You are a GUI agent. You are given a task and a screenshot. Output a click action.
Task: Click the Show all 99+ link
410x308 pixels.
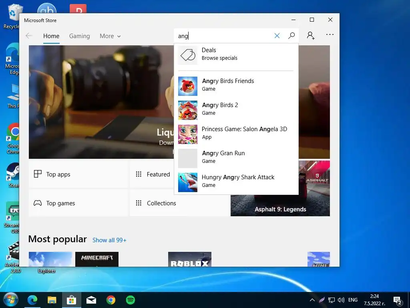click(109, 240)
